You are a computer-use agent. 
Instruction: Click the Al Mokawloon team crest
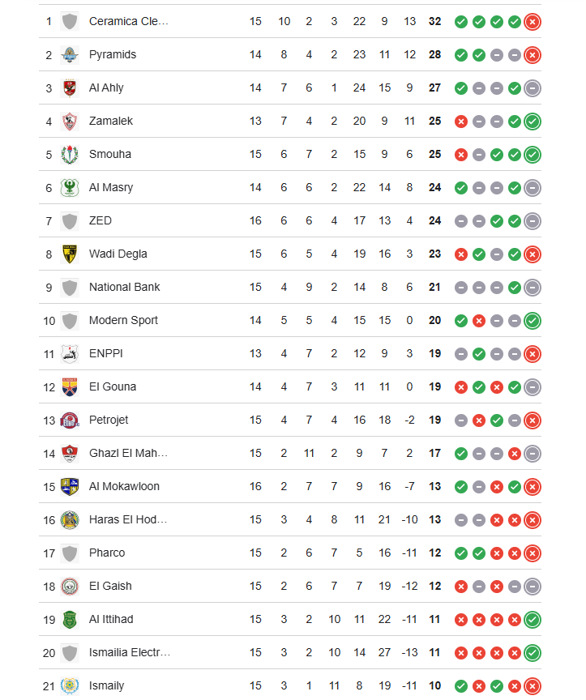coord(70,487)
